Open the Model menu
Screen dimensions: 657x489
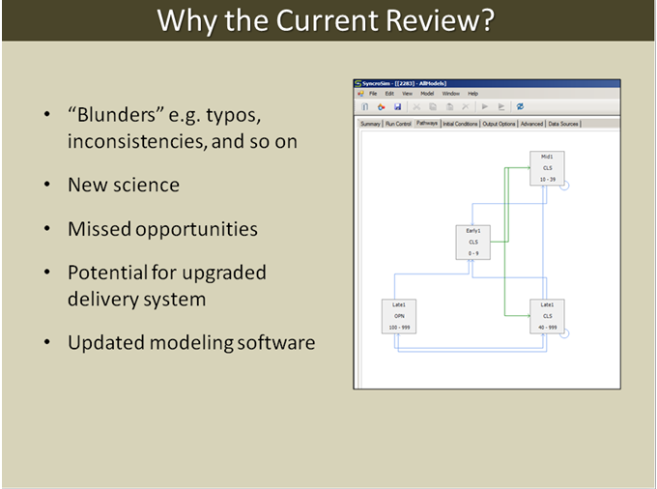(427, 94)
